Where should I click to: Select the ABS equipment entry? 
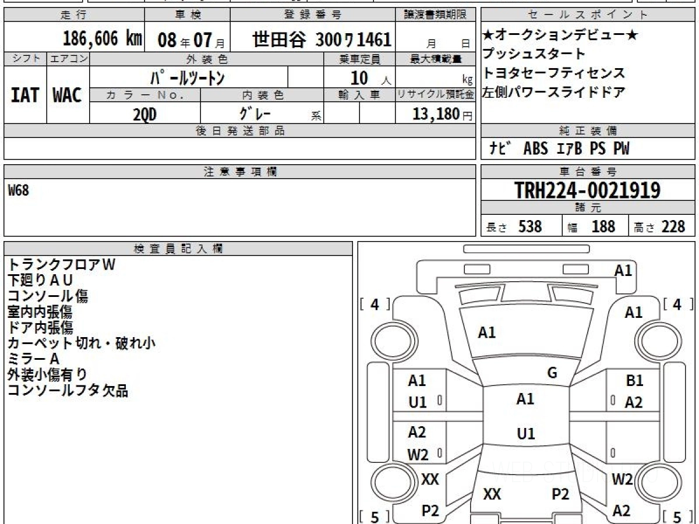click(536, 149)
